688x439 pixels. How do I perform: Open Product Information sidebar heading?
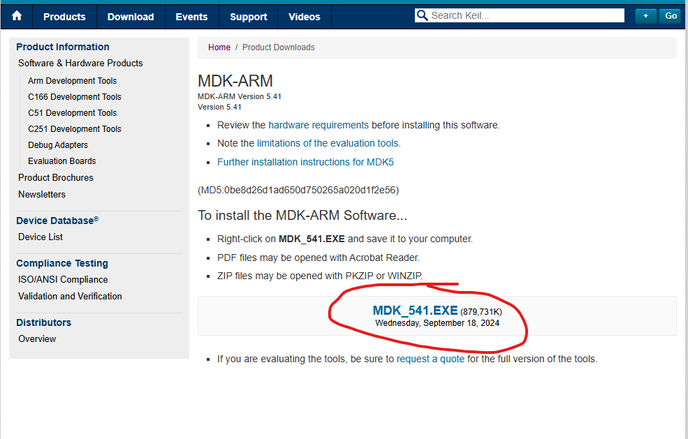point(63,47)
